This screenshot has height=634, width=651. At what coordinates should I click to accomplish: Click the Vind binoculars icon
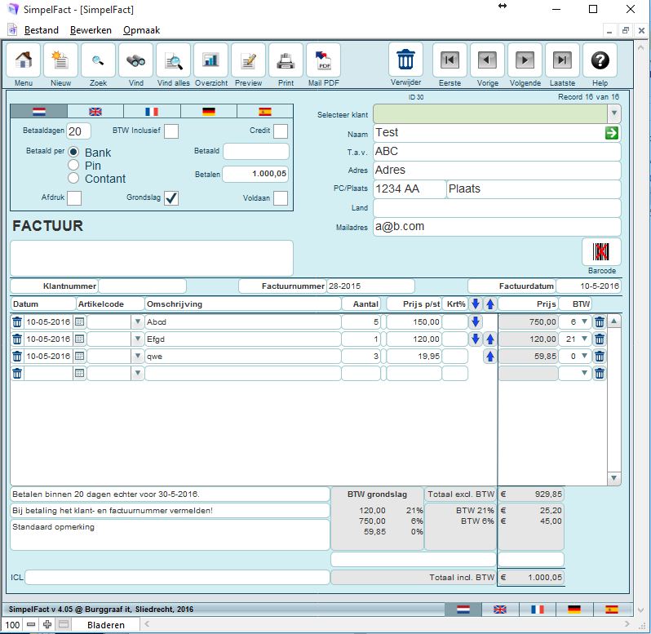135,60
